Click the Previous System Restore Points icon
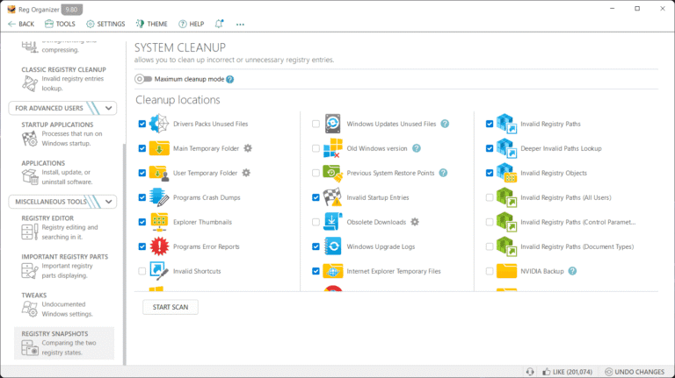This screenshot has height=378, width=675. click(332, 173)
